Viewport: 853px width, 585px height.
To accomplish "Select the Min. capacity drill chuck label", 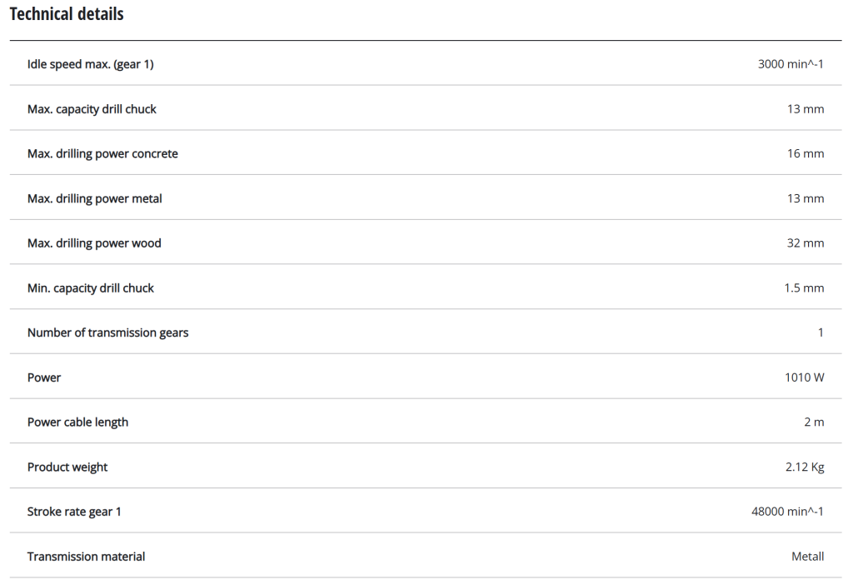I will (x=91, y=288).
